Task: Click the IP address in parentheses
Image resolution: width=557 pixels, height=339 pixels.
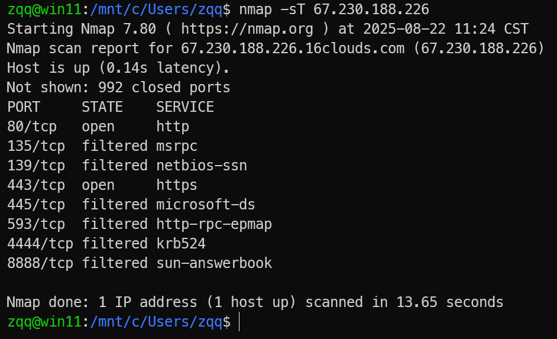Action: point(478,49)
